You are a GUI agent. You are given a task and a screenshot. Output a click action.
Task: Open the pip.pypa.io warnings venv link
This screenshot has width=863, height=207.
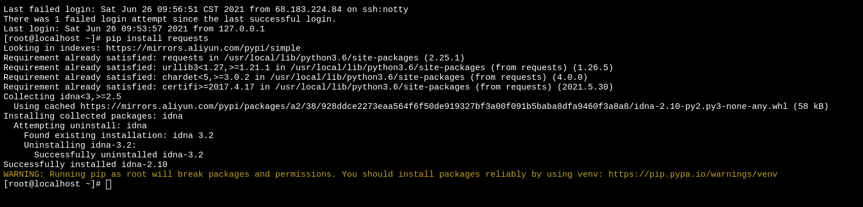(x=693, y=174)
